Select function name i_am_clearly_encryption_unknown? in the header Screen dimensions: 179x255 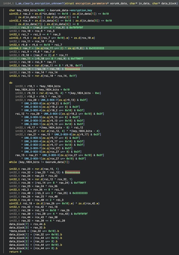coord(39,3)
